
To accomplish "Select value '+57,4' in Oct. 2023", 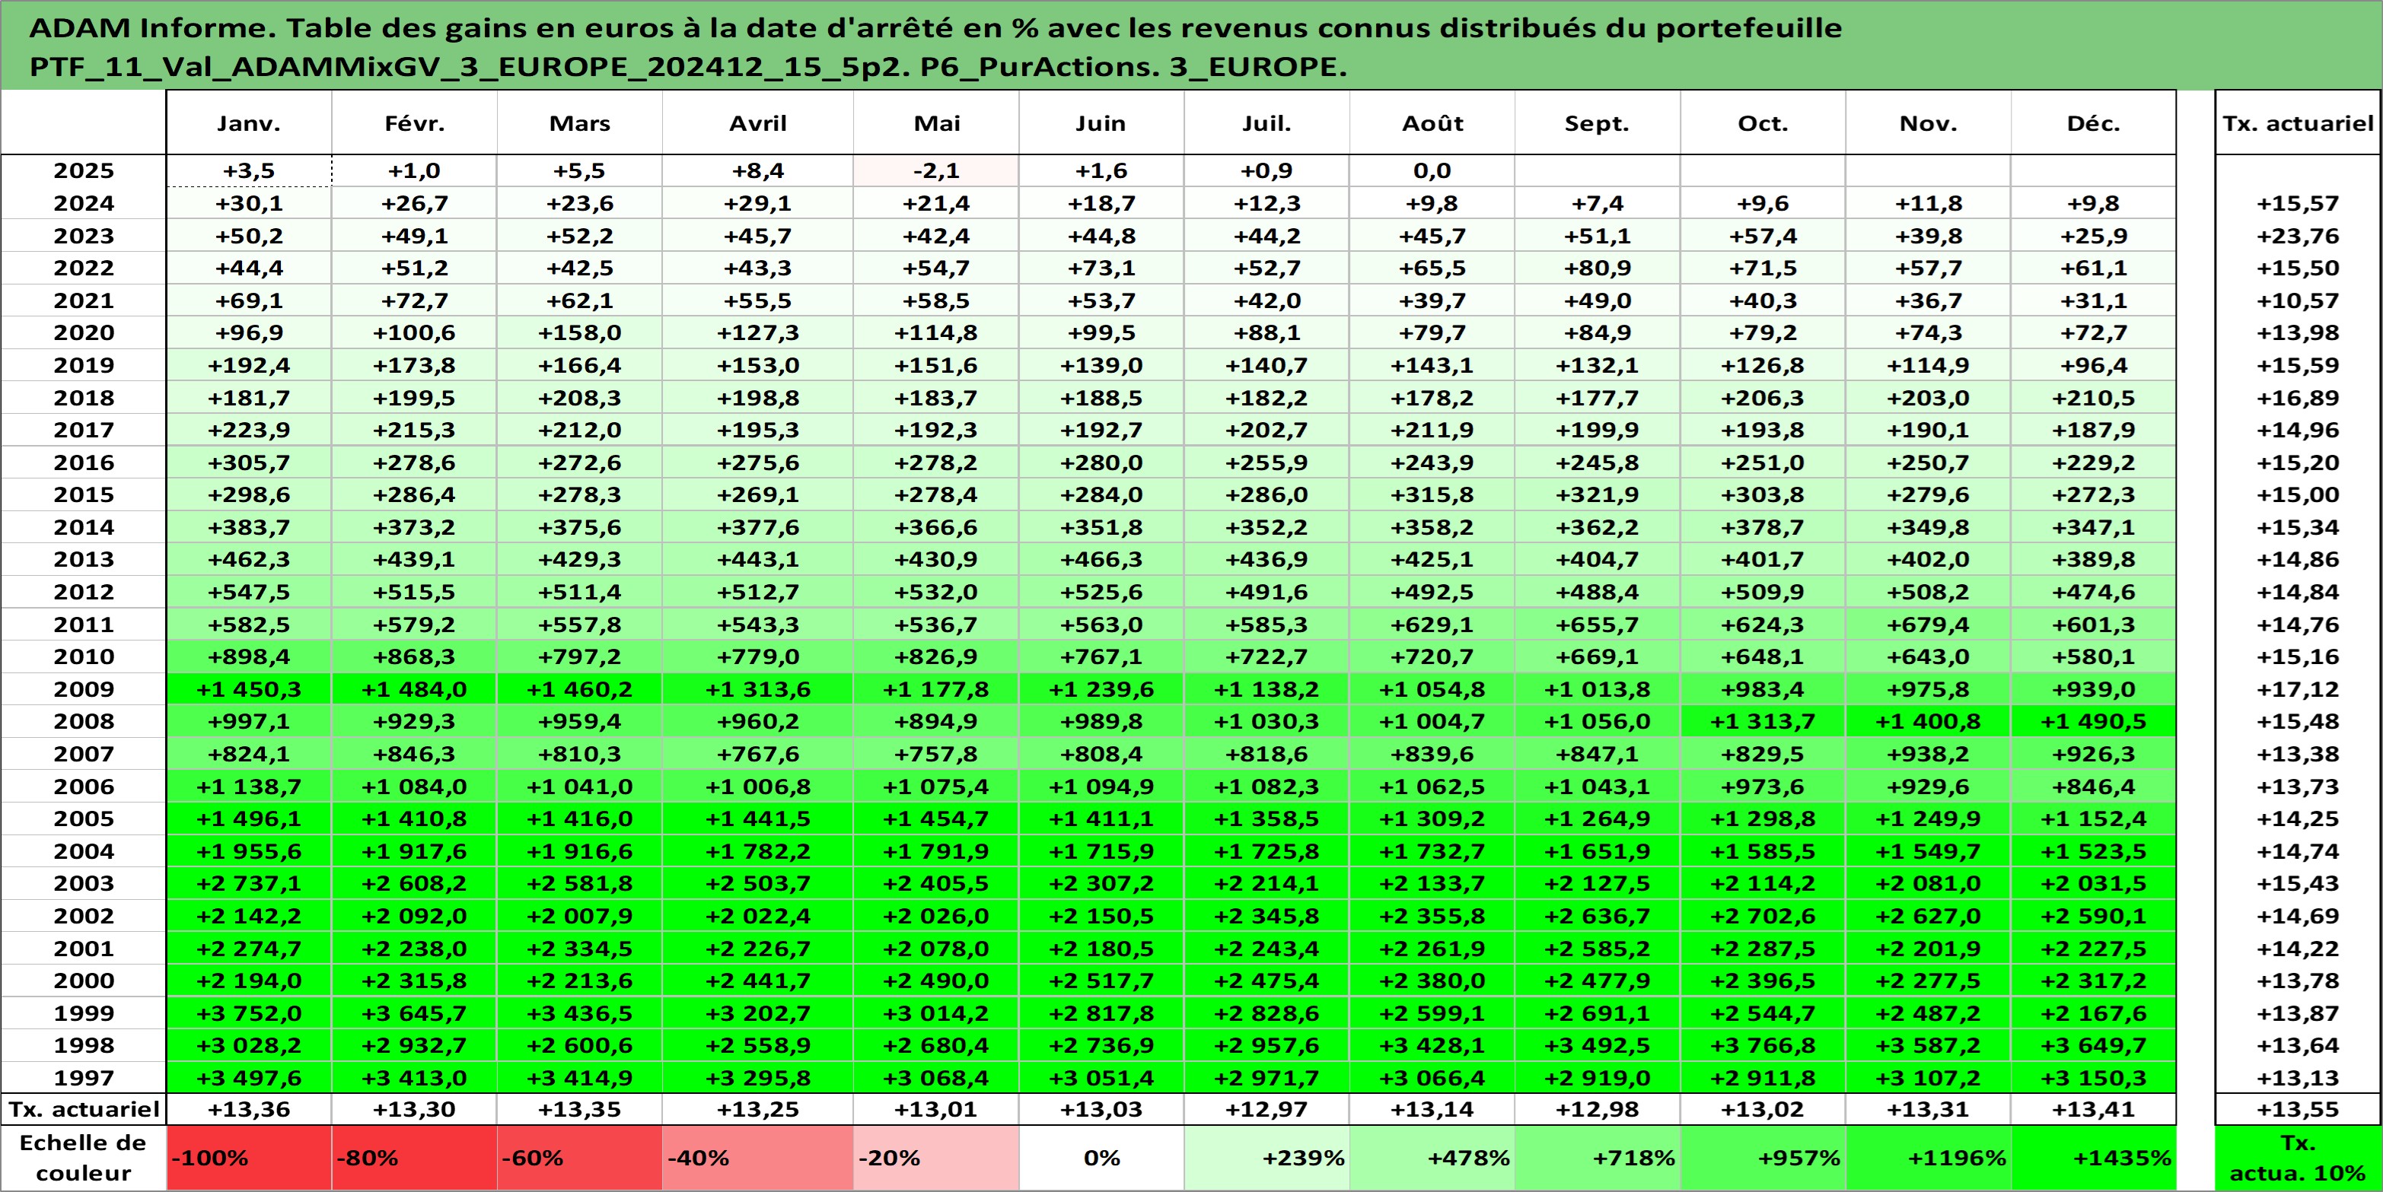I will click(x=1763, y=236).
